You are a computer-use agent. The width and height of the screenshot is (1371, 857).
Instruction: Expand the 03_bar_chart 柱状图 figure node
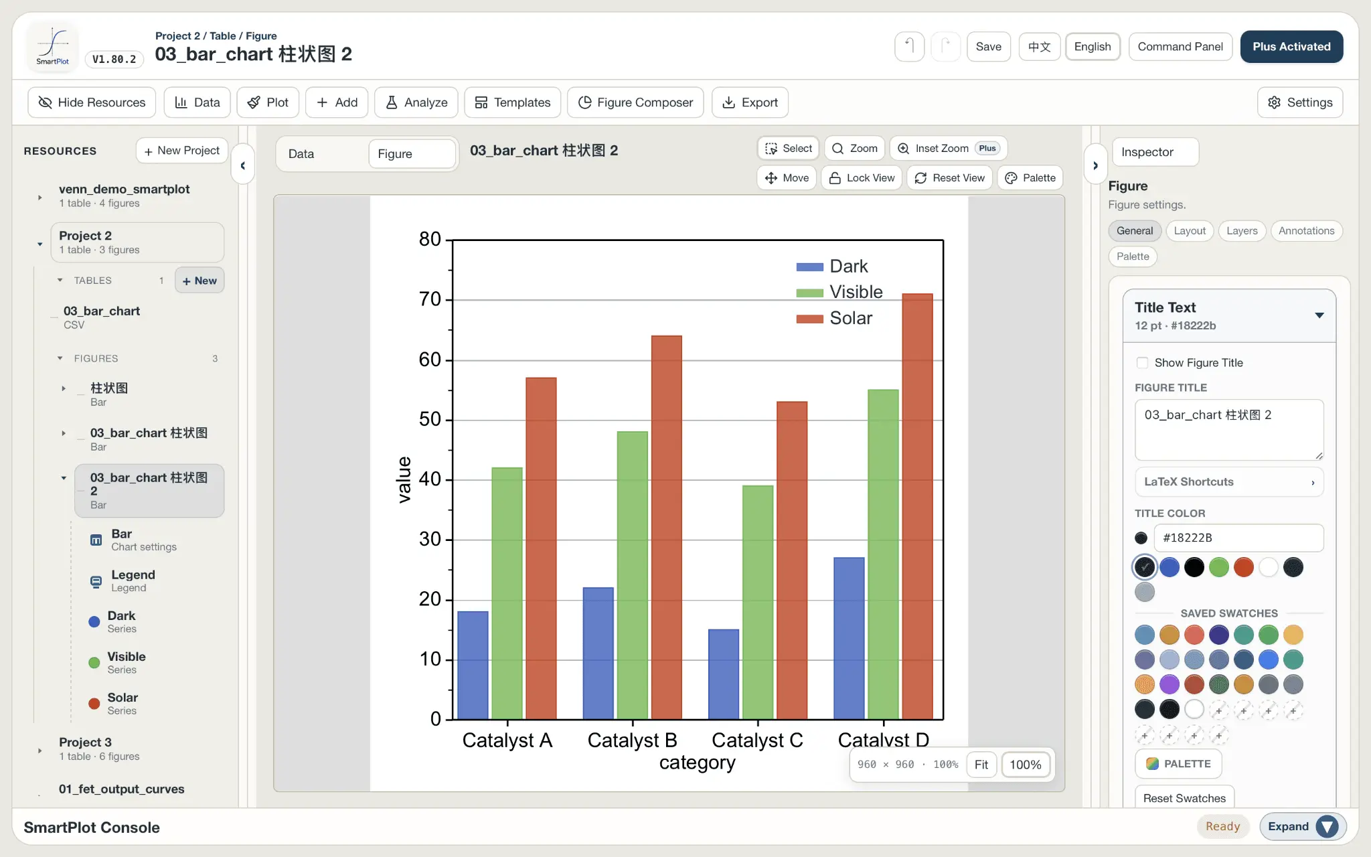[64, 433]
